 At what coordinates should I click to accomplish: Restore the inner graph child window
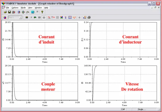click(155, 7)
